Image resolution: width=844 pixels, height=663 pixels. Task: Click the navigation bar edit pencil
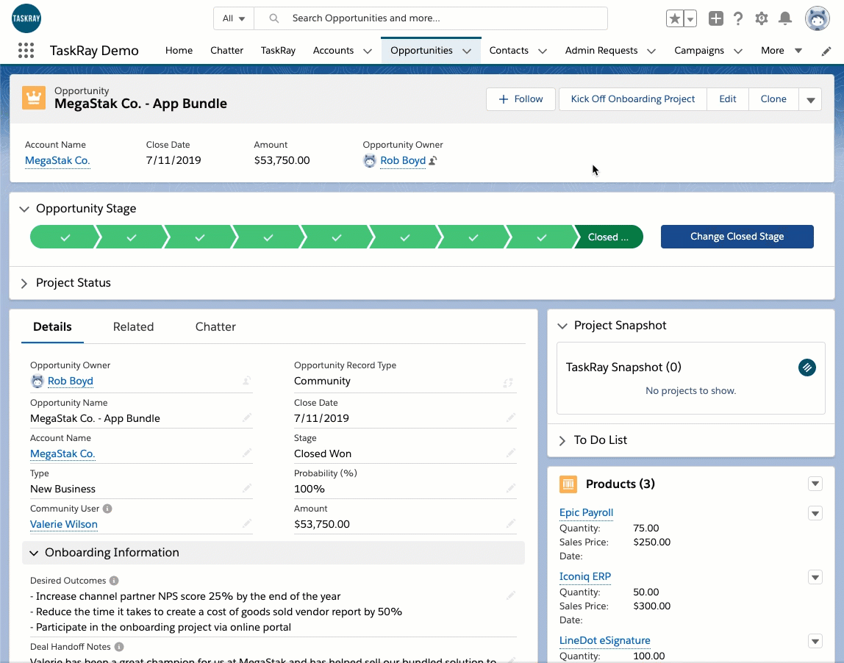[825, 50]
